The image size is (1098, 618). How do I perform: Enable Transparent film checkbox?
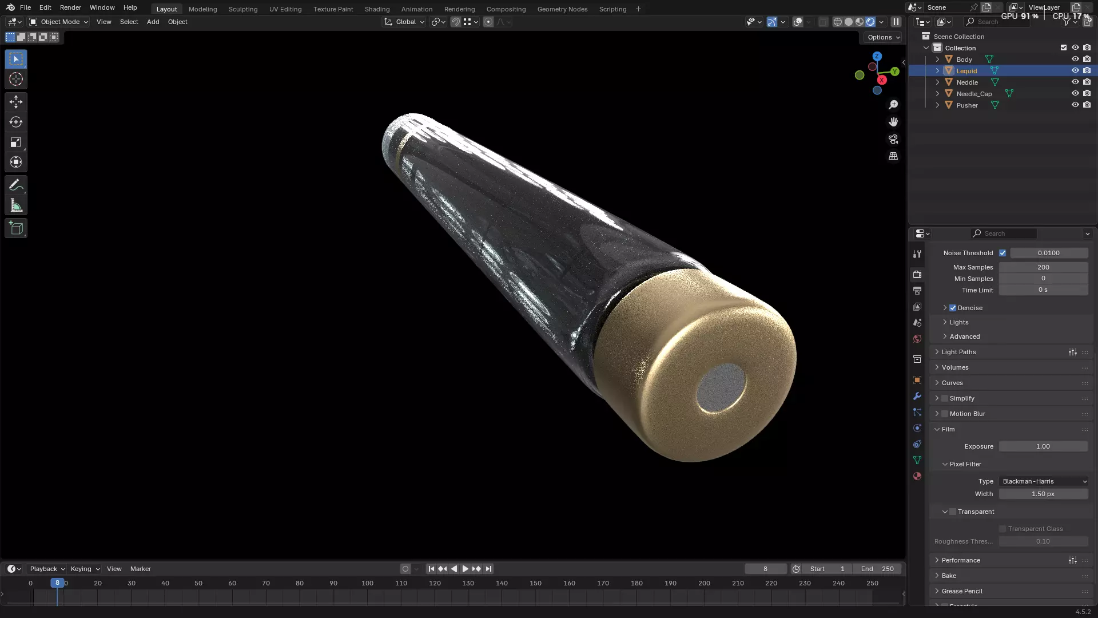953,512
